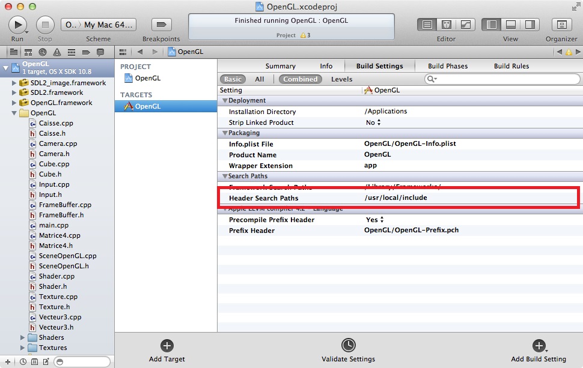Image resolution: width=583 pixels, height=368 pixels.
Task: Open the Organizer window
Action: coord(561,25)
